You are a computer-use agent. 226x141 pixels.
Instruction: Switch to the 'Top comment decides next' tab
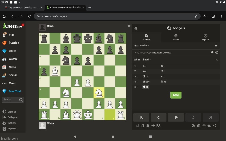[x=23, y=8]
